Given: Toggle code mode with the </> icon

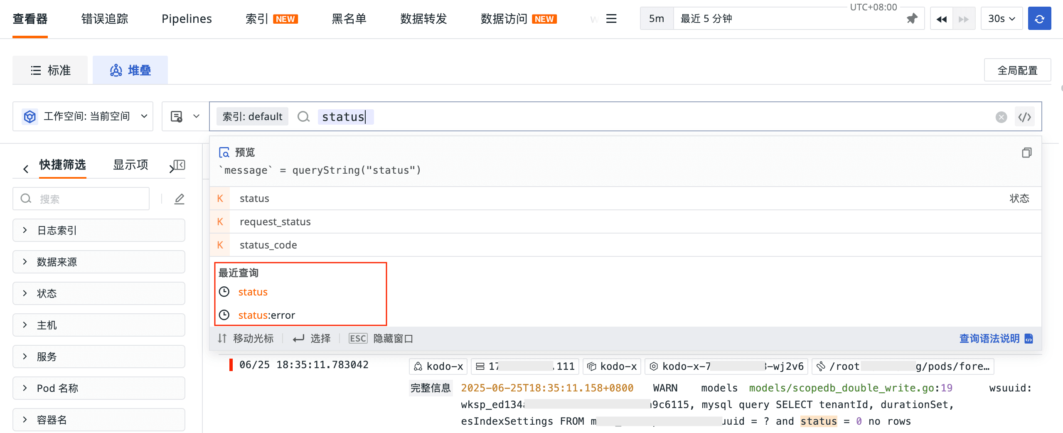Looking at the screenshot, I should 1024,117.
